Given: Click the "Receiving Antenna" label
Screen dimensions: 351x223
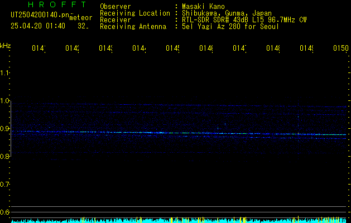Looking at the screenshot, I should 133,27.
